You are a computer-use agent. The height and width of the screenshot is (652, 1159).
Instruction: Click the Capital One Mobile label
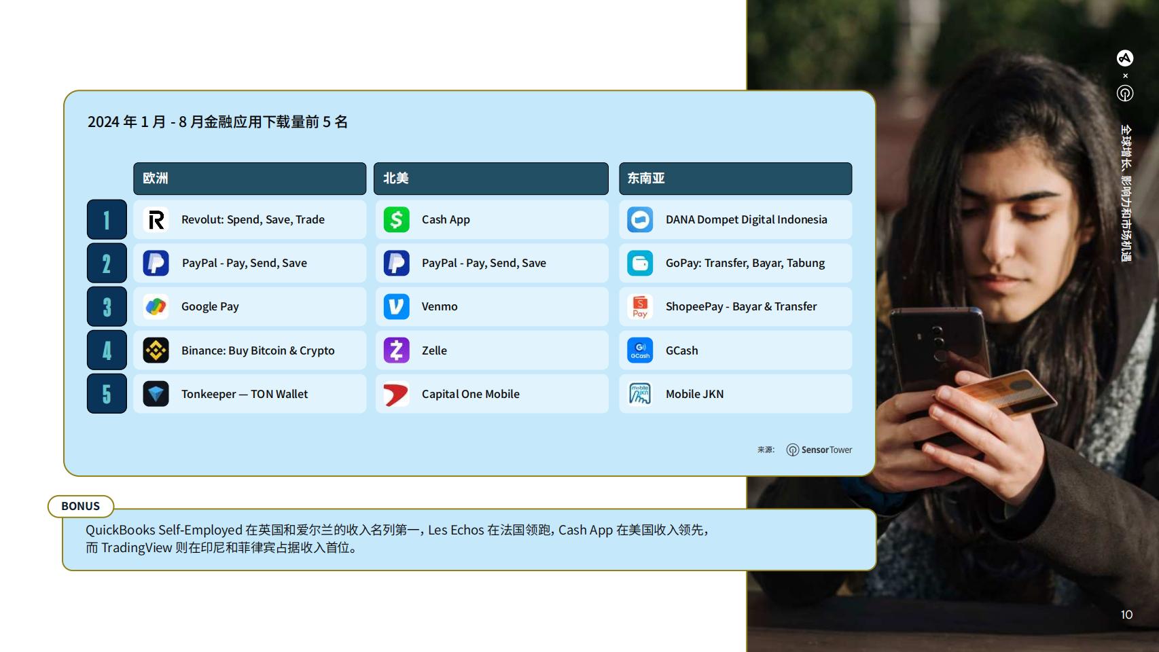(x=471, y=394)
